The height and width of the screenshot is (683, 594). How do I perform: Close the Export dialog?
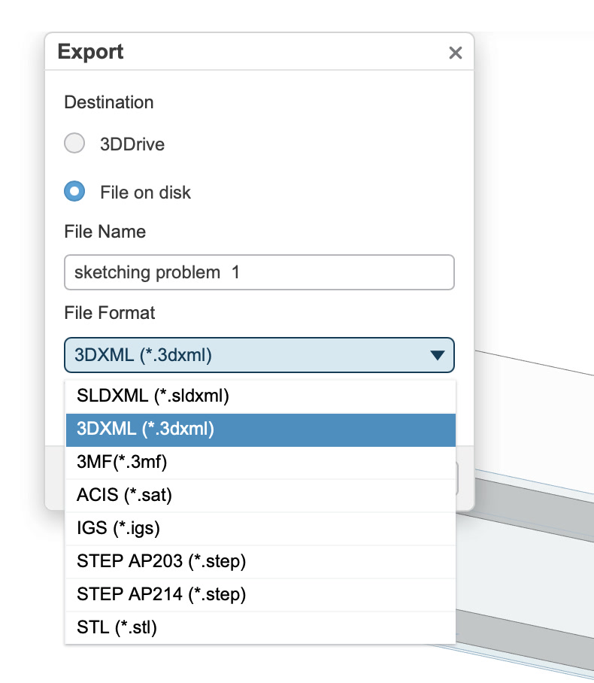[455, 53]
